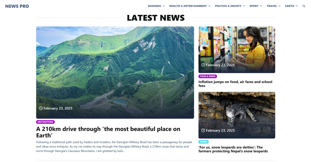Open the Fauna category tag
Viewport: 311px width, 162px height.
[x=203, y=142]
